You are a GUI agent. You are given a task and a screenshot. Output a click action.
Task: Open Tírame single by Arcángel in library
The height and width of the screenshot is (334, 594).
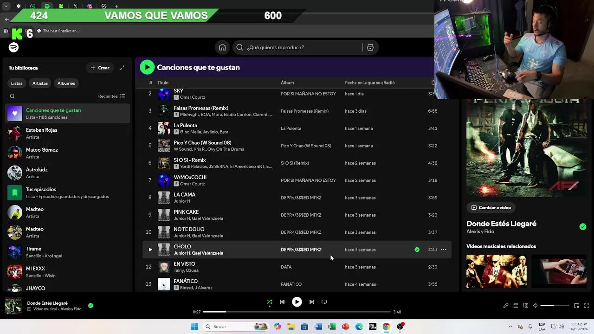point(68,252)
